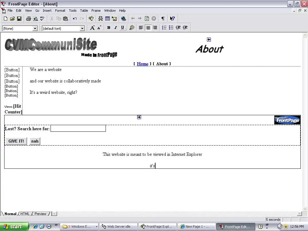Show FrontPage Explorer toolbar icon
The width and height of the screenshot is (308, 231).
pos(91,19)
